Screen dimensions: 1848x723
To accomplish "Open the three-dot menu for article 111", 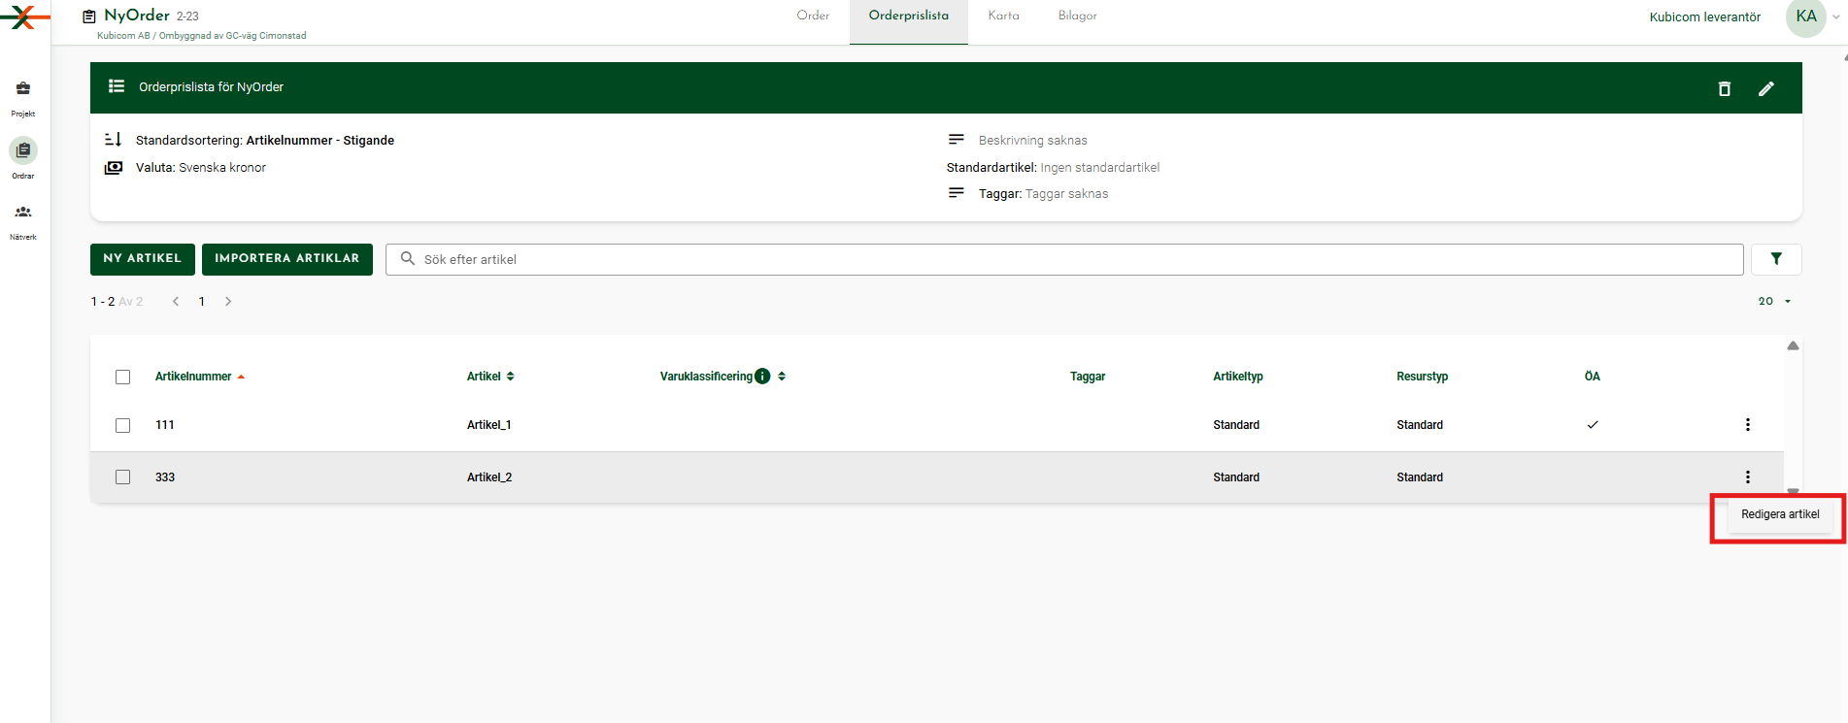I will 1748,425.
